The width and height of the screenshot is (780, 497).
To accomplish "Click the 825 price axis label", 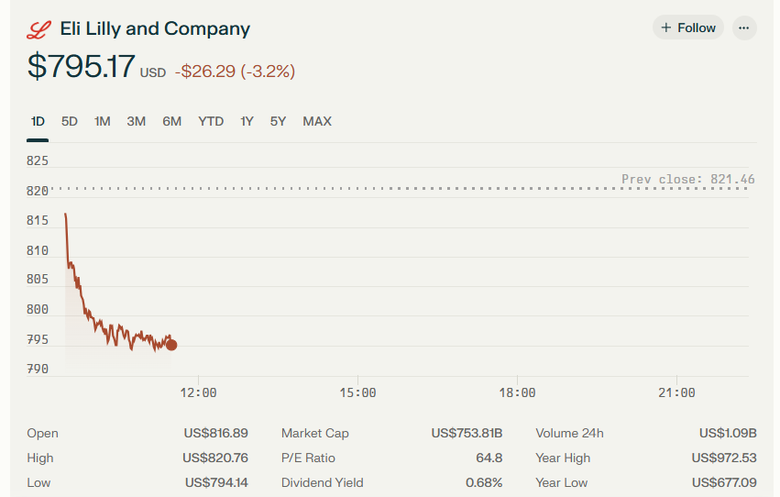I will click(x=38, y=161).
